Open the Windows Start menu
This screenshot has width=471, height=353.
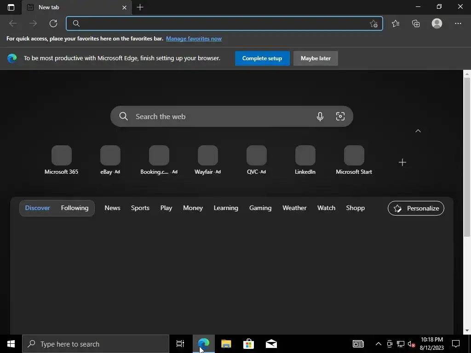(x=11, y=344)
